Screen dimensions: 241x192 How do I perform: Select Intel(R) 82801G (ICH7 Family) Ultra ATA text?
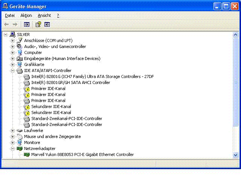pos(92,76)
